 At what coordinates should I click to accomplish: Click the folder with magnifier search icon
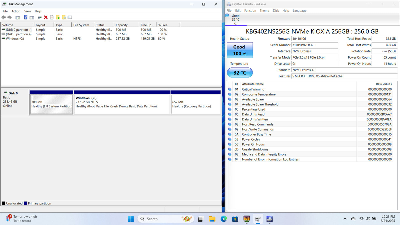pyautogui.click(x=64, y=17)
